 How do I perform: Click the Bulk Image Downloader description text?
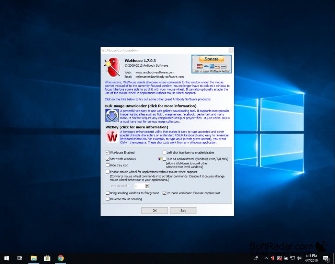pyautogui.click(x=175, y=116)
